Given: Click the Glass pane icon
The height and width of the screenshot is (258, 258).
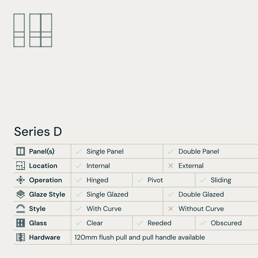Looking at the screenshot, I should coord(21,223).
